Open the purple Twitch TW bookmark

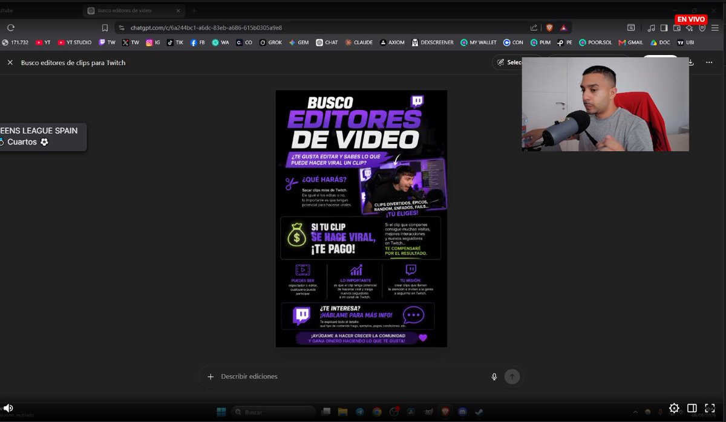107,42
